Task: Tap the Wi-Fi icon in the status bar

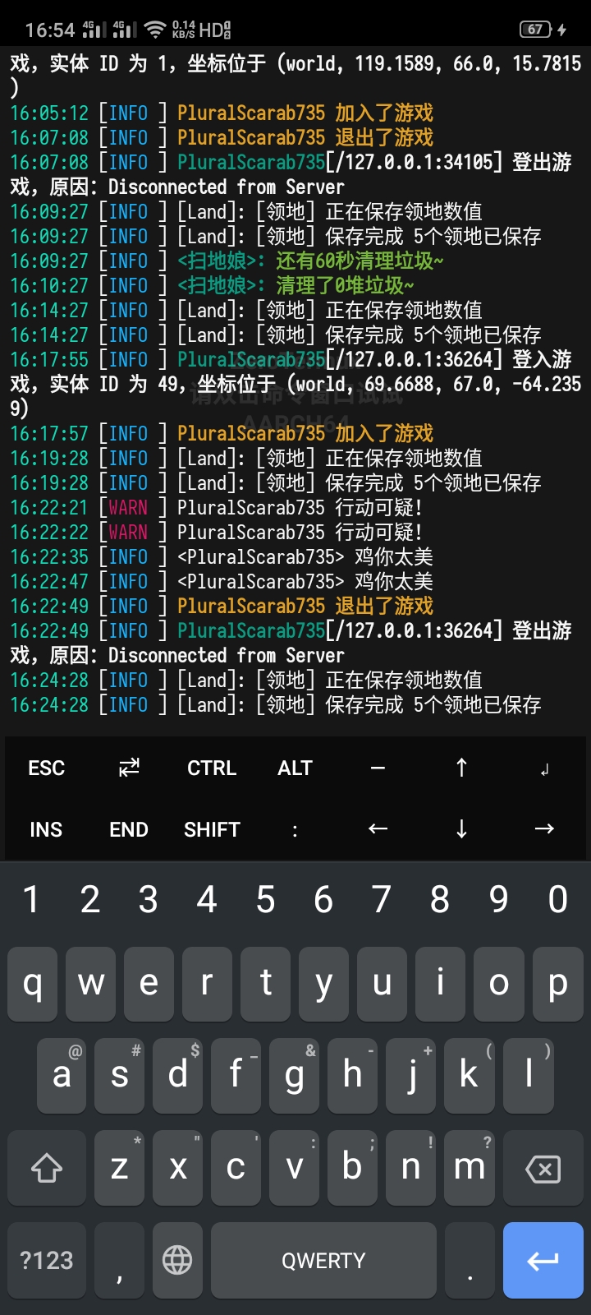Action: point(155,30)
